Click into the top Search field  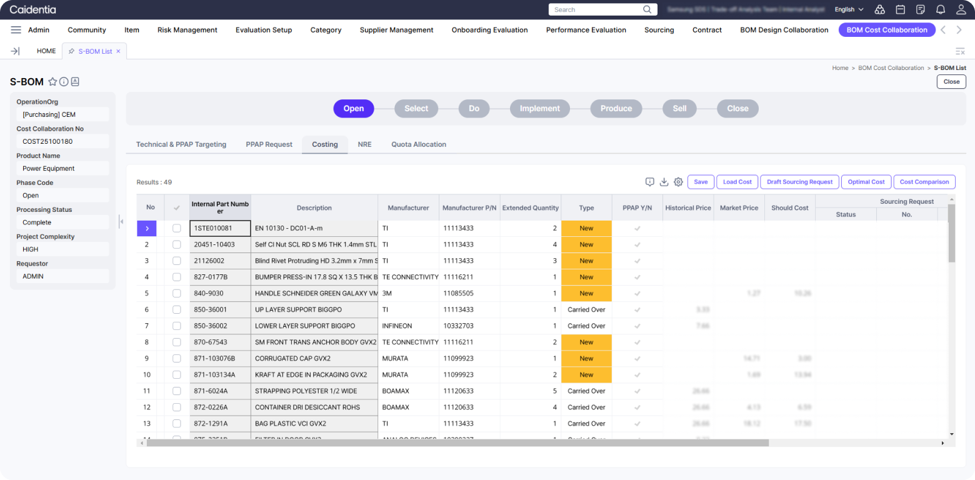597,9
